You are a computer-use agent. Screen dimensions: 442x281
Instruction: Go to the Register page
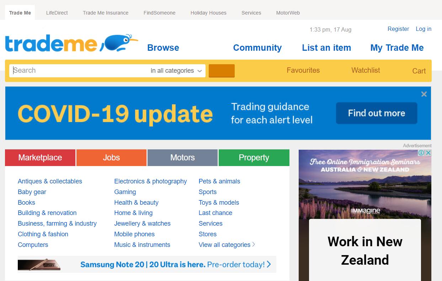tap(398, 29)
